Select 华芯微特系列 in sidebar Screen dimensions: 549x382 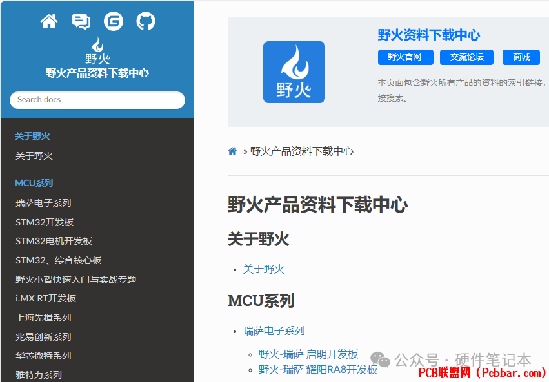43,356
